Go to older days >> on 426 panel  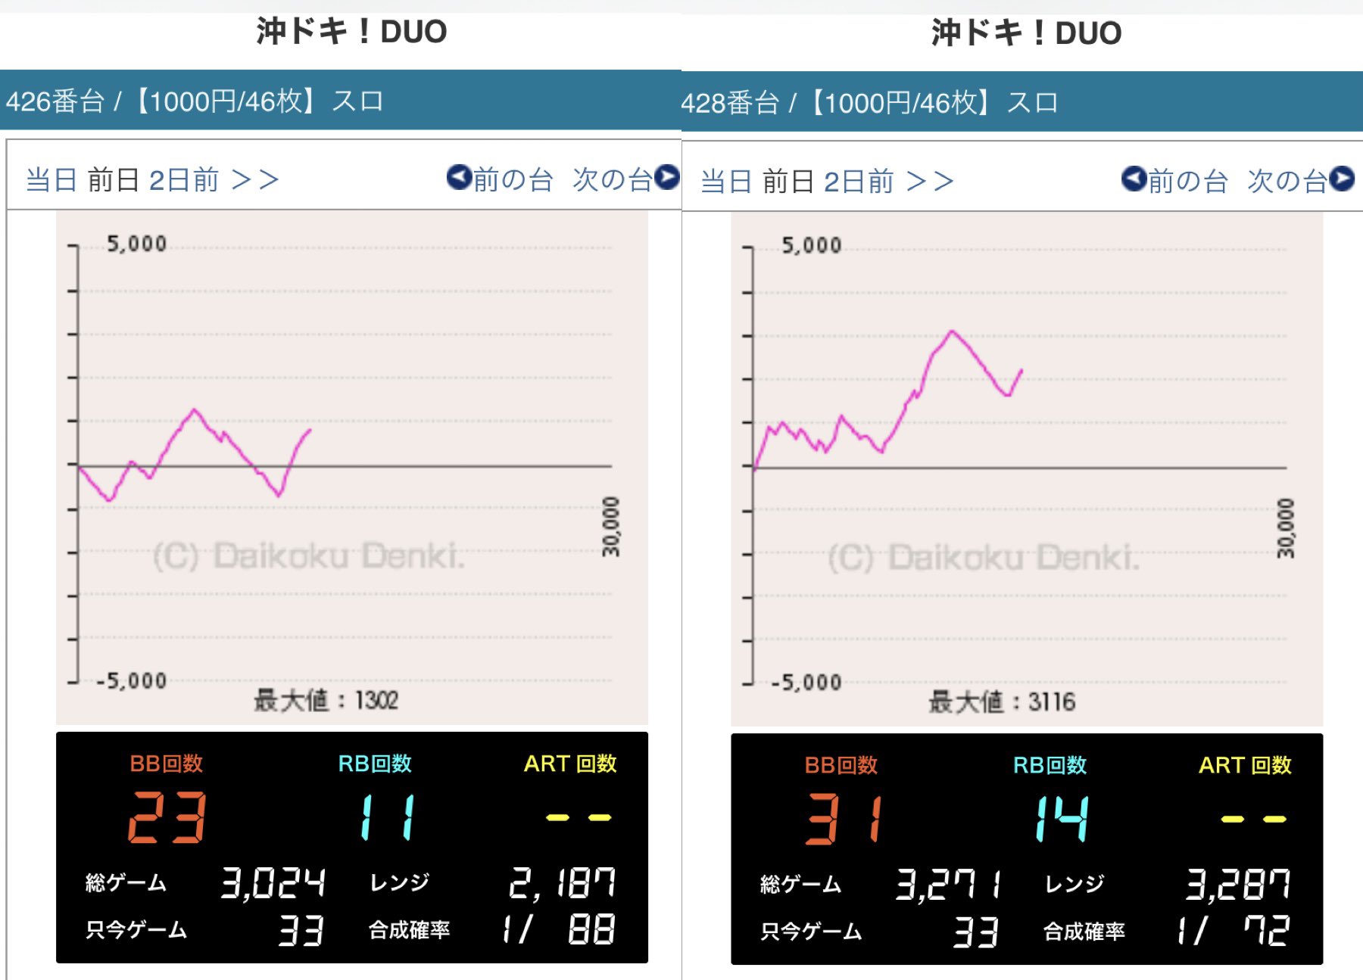point(255,180)
